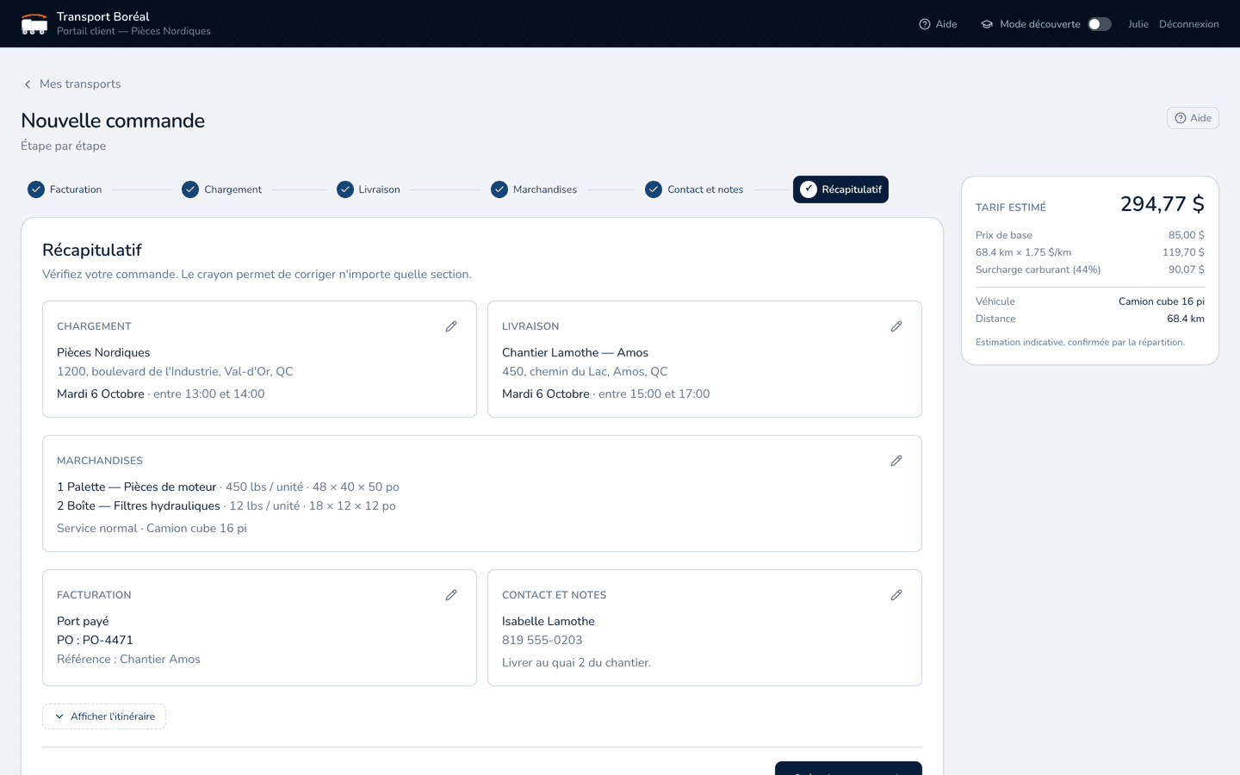Edit Contact et notes with pencil icon
Image resolution: width=1240 pixels, height=775 pixels.
point(896,595)
